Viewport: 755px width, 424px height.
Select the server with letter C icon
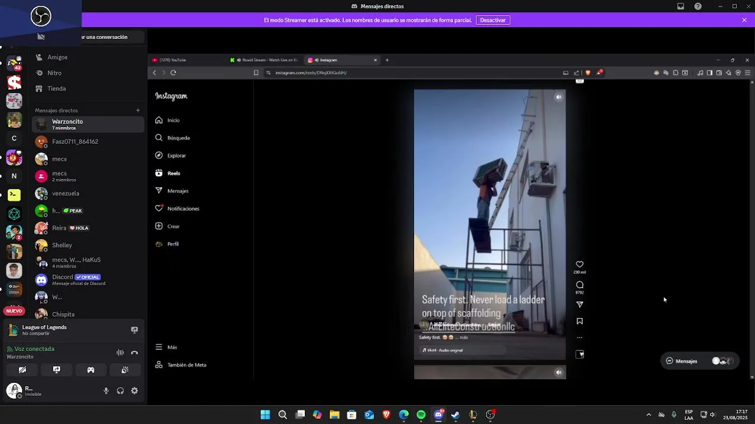click(x=14, y=138)
